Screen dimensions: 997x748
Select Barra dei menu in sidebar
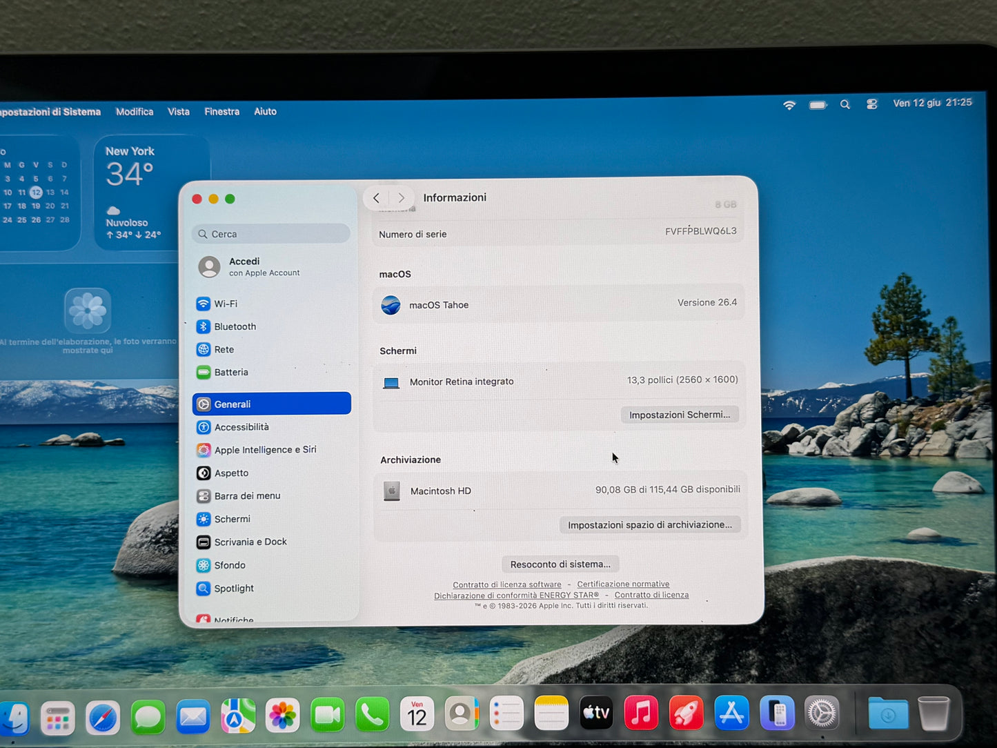coord(271,495)
